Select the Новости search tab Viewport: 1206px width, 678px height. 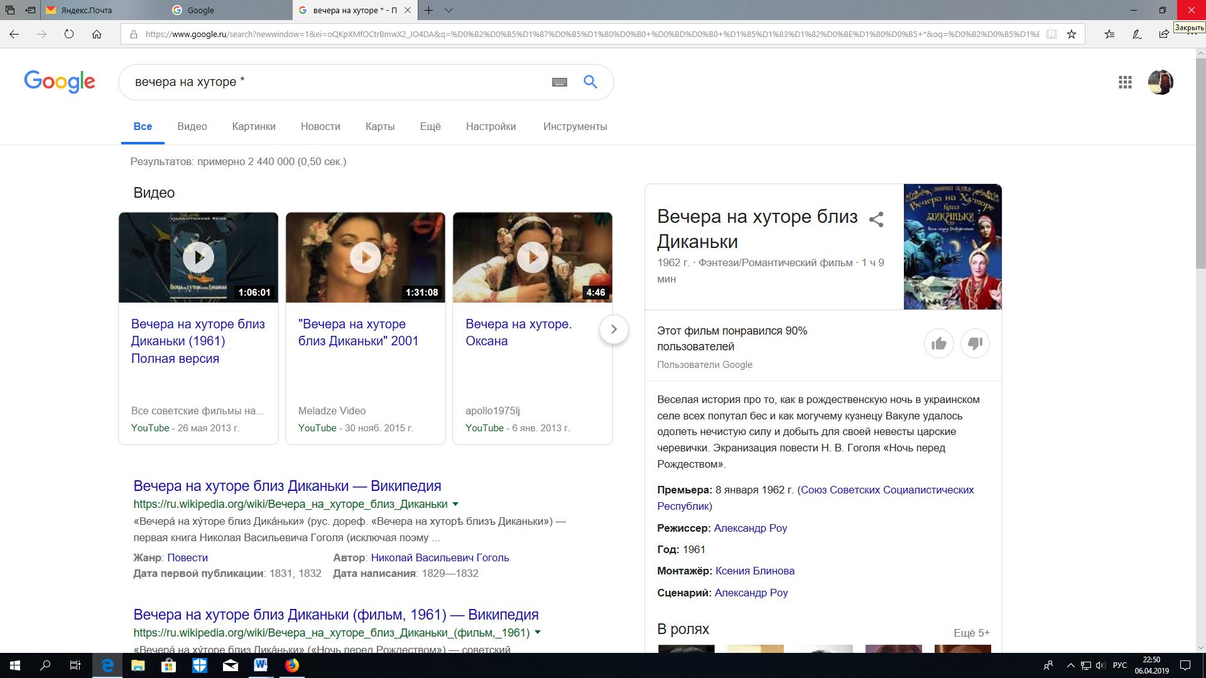(320, 126)
